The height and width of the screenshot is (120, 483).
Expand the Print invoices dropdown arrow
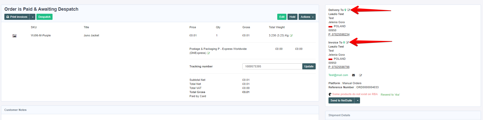pyautogui.click(x=33, y=17)
